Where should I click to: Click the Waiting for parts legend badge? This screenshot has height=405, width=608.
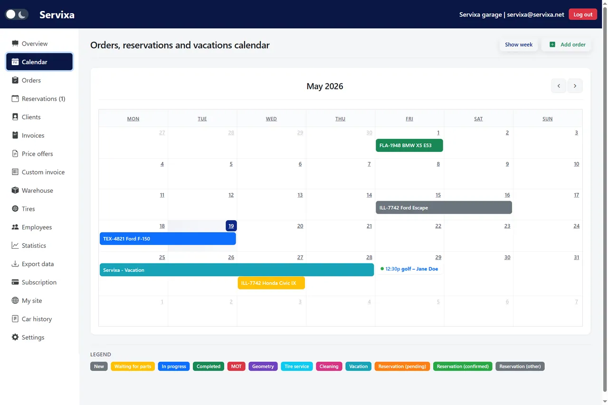point(133,367)
